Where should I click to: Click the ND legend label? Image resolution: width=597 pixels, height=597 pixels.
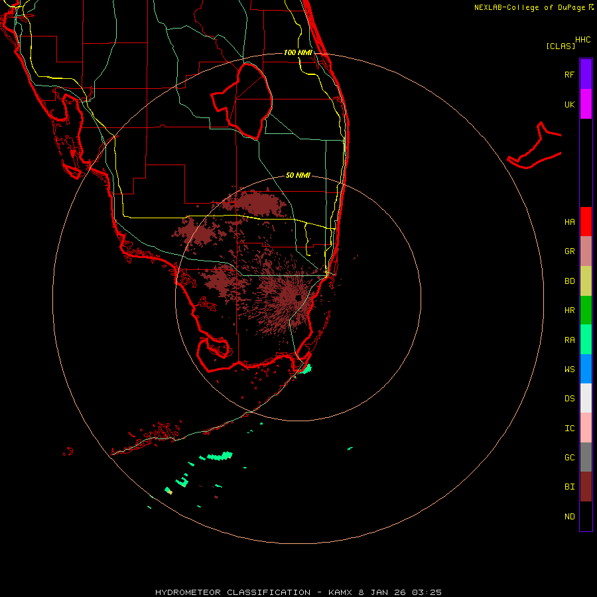coord(569,516)
